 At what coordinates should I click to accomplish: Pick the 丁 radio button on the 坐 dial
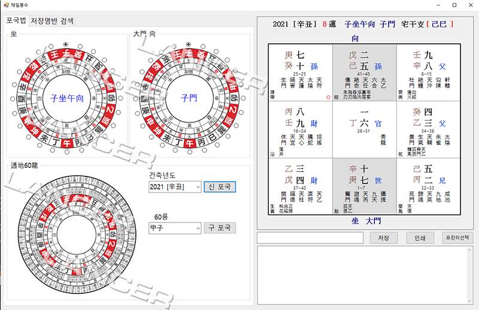click(52, 151)
